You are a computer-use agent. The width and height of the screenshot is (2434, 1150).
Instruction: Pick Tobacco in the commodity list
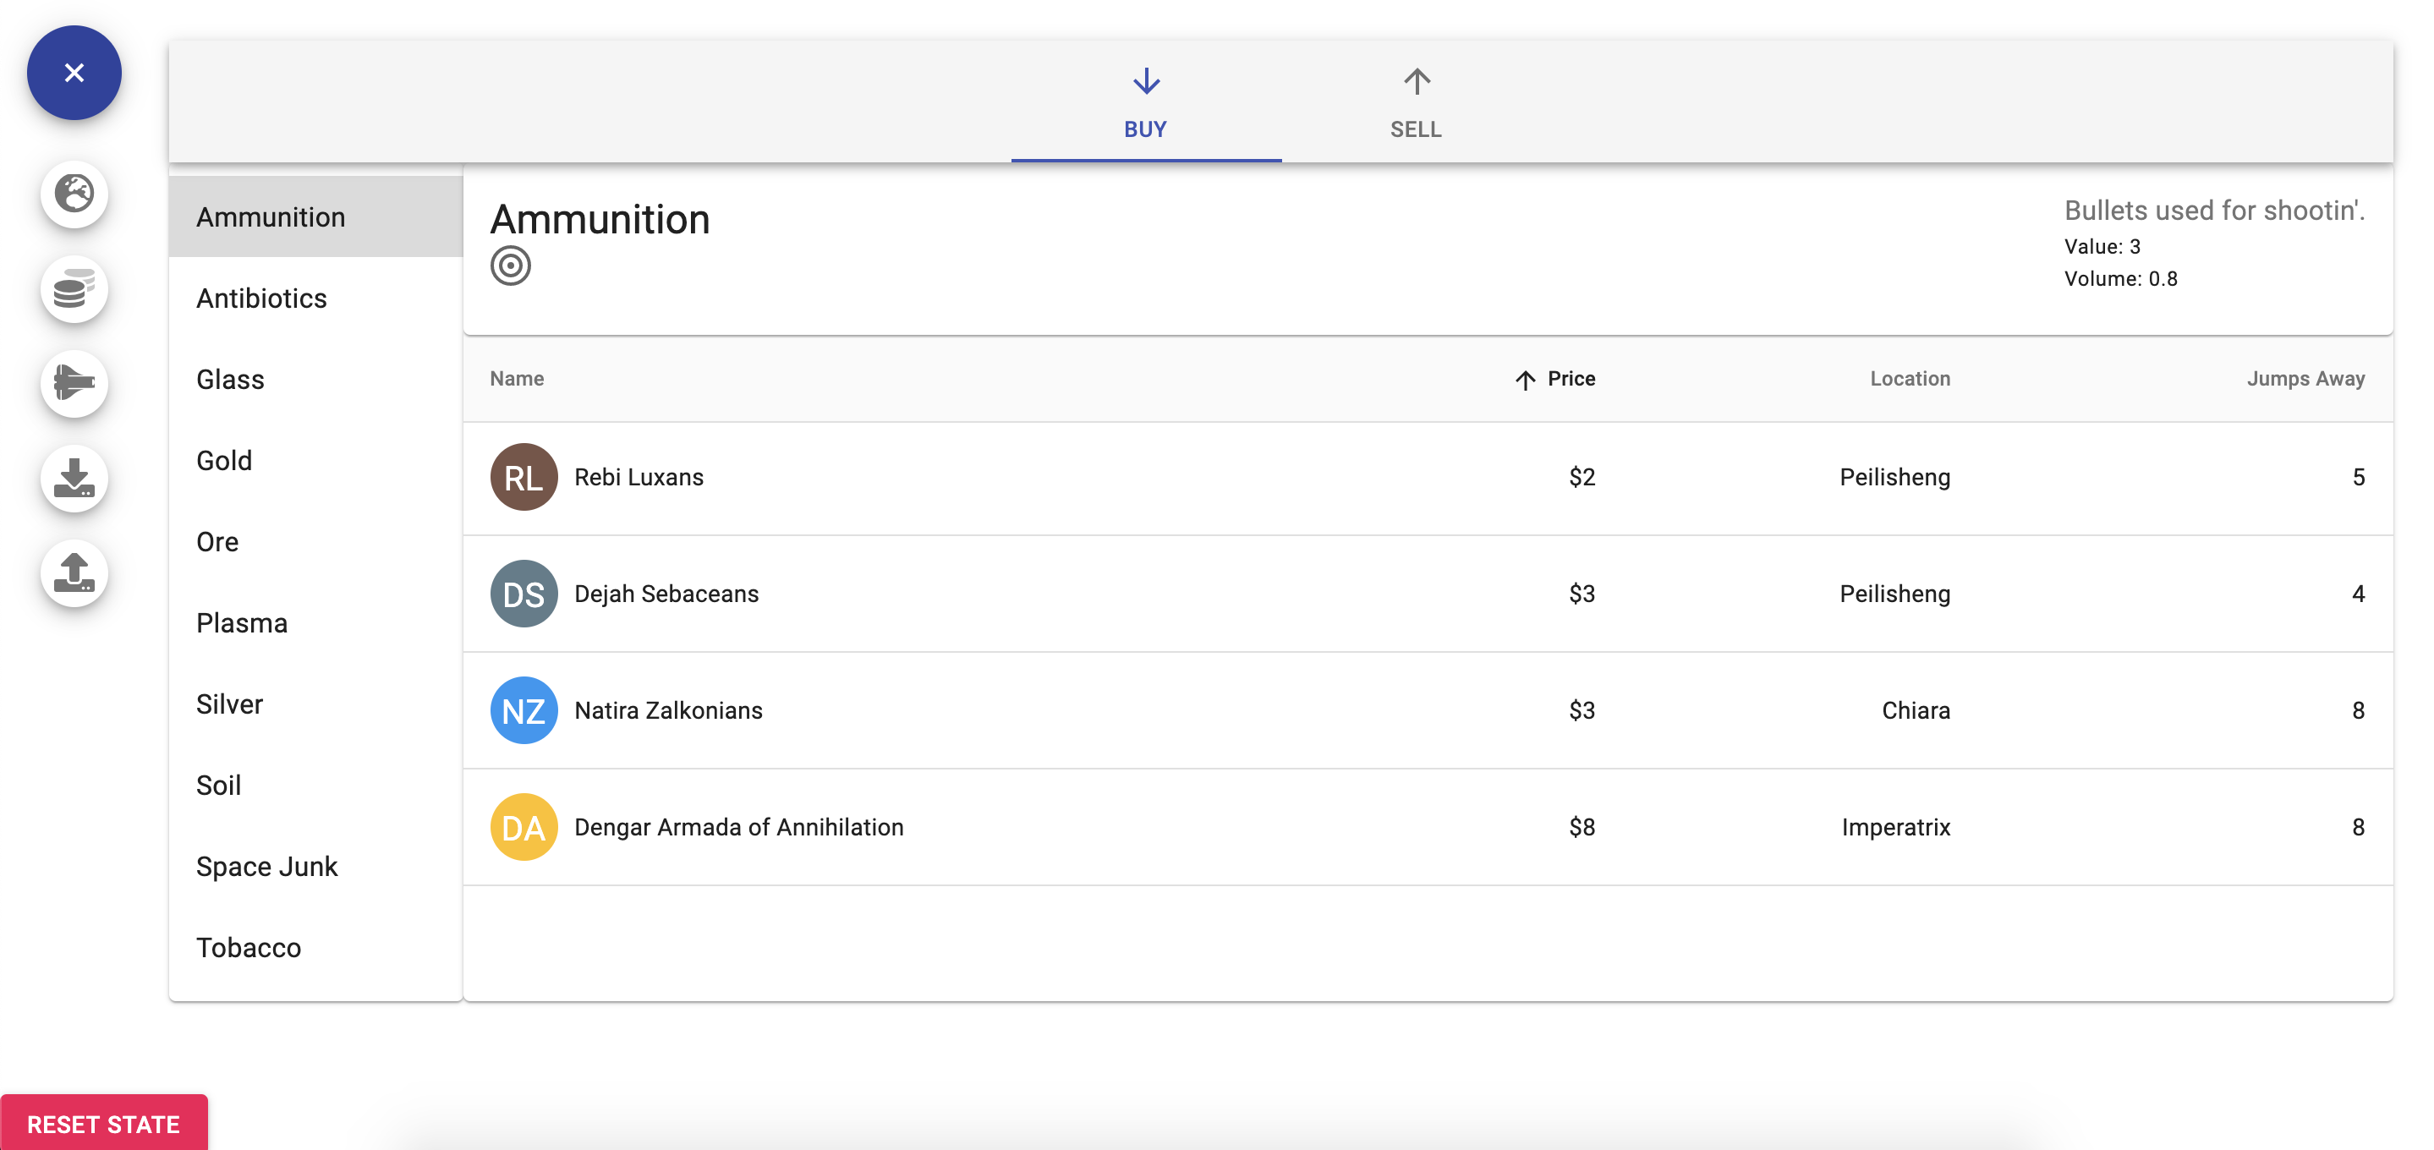249,948
